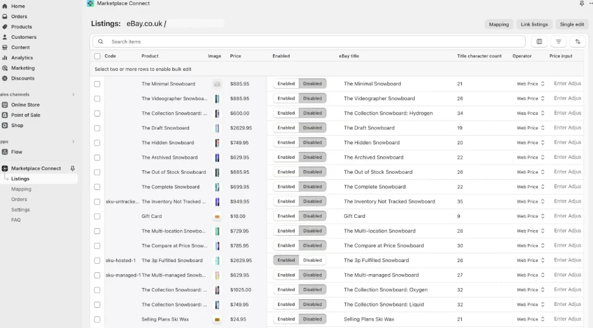Expand the Apps section chevron

pos(73,141)
